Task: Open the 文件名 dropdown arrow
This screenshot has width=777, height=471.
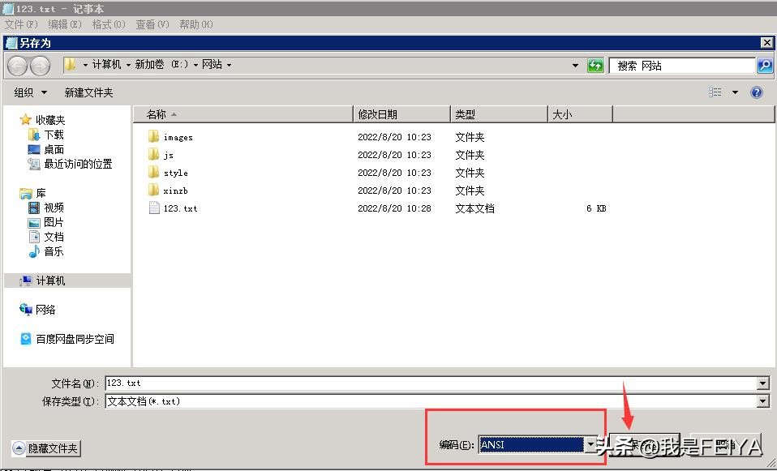Action: click(762, 383)
